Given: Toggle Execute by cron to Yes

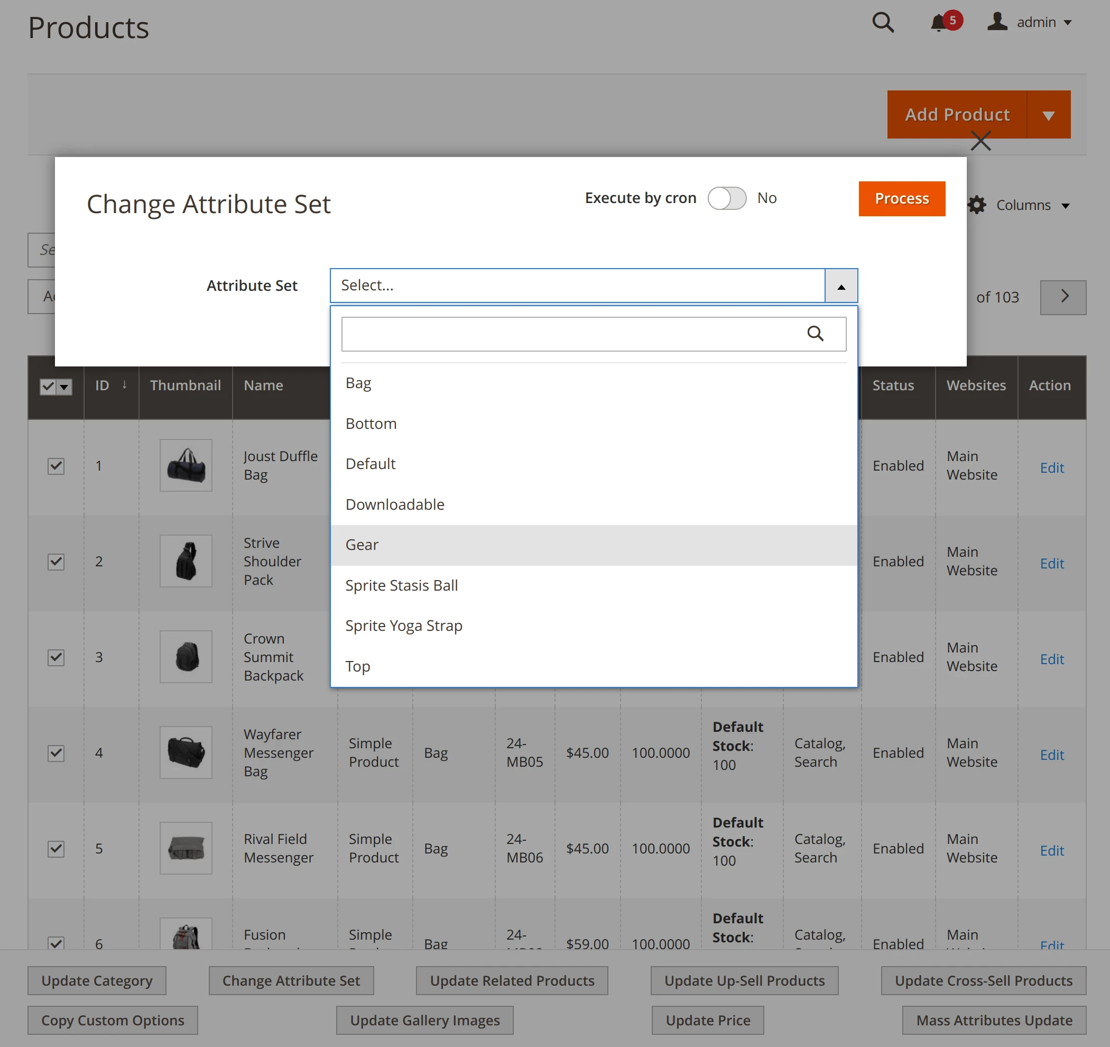Looking at the screenshot, I should 727,198.
